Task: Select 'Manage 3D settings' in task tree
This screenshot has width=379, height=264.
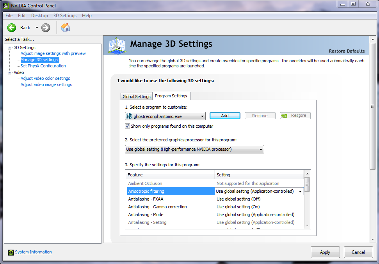Action: tap(39, 60)
